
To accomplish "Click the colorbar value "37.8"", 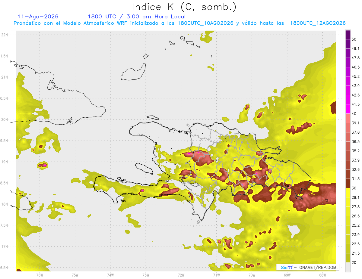I will point(355,132).
